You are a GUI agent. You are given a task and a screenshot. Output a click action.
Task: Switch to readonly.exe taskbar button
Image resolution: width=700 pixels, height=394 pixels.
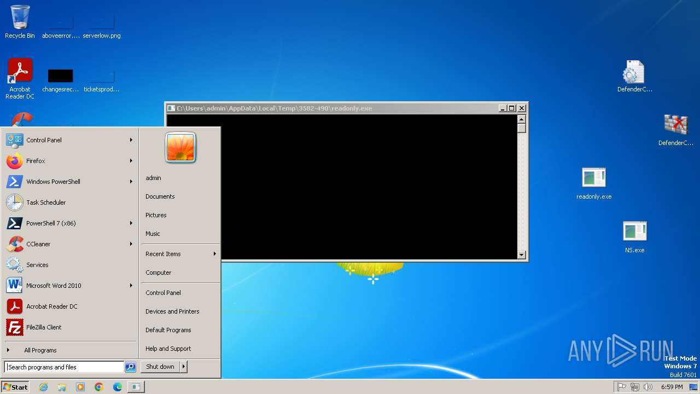pyautogui.click(x=136, y=387)
